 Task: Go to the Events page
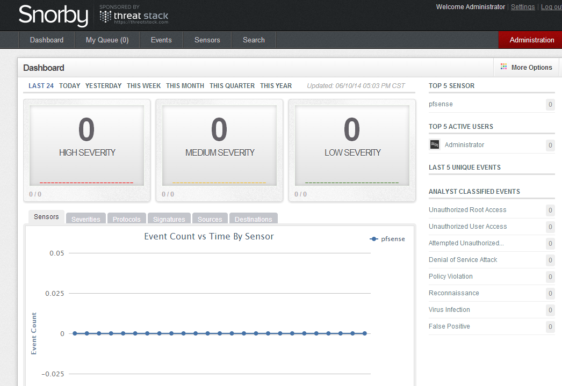coord(161,40)
